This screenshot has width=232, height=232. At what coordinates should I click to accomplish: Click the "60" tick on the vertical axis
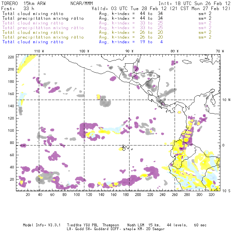[x=12, y=155]
